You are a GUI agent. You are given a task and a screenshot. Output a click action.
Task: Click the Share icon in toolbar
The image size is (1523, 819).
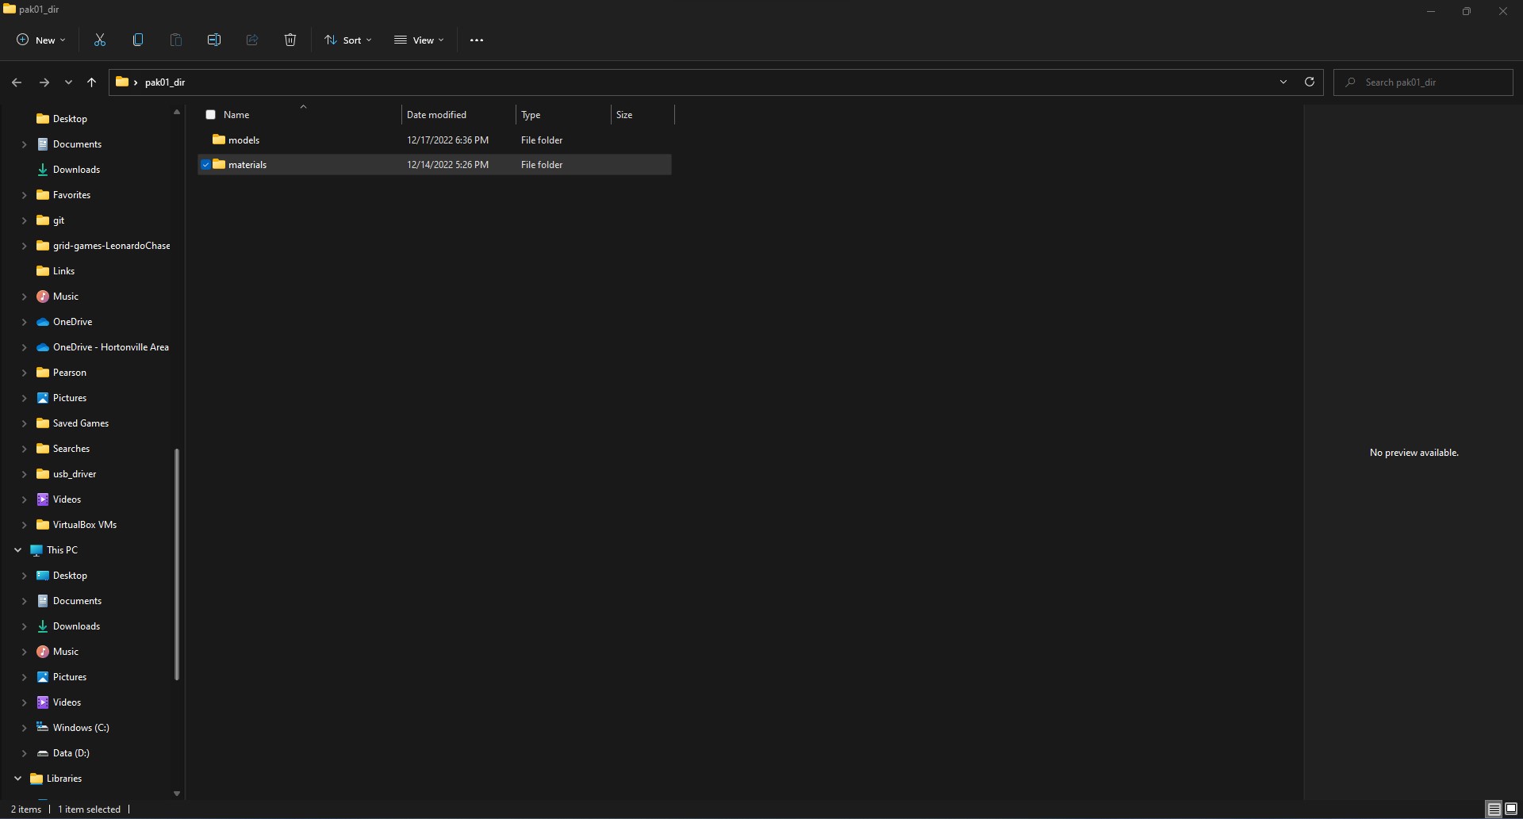point(252,40)
